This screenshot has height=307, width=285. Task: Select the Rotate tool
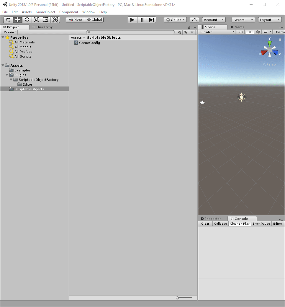tap(27, 20)
